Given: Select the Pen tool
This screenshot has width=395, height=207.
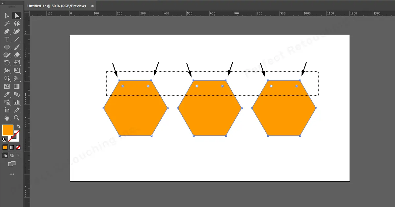Looking at the screenshot, I should click(7, 31).
